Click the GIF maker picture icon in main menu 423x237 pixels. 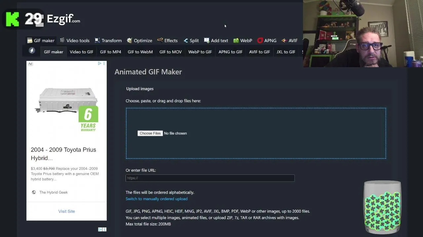30,40
